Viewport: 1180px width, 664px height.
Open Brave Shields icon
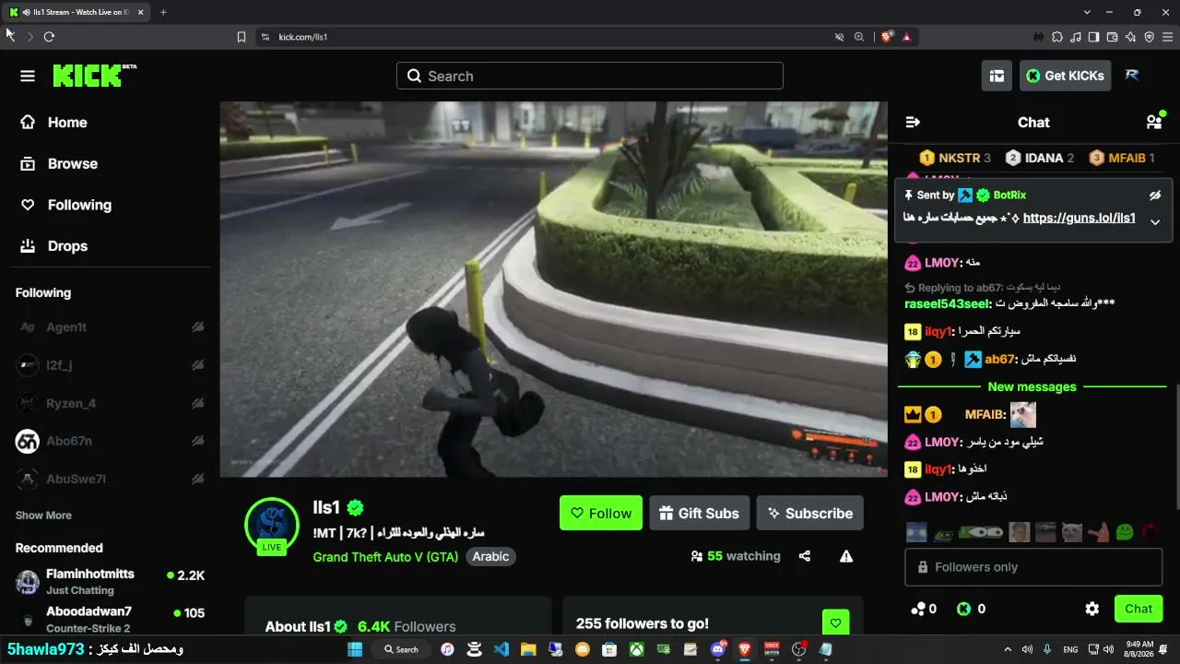(887, 37)
